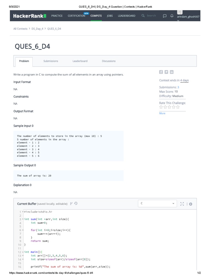This screenshot has width=210, height=280.
Task: Switch to the Submissions tab
Action: tap(51, 61)
